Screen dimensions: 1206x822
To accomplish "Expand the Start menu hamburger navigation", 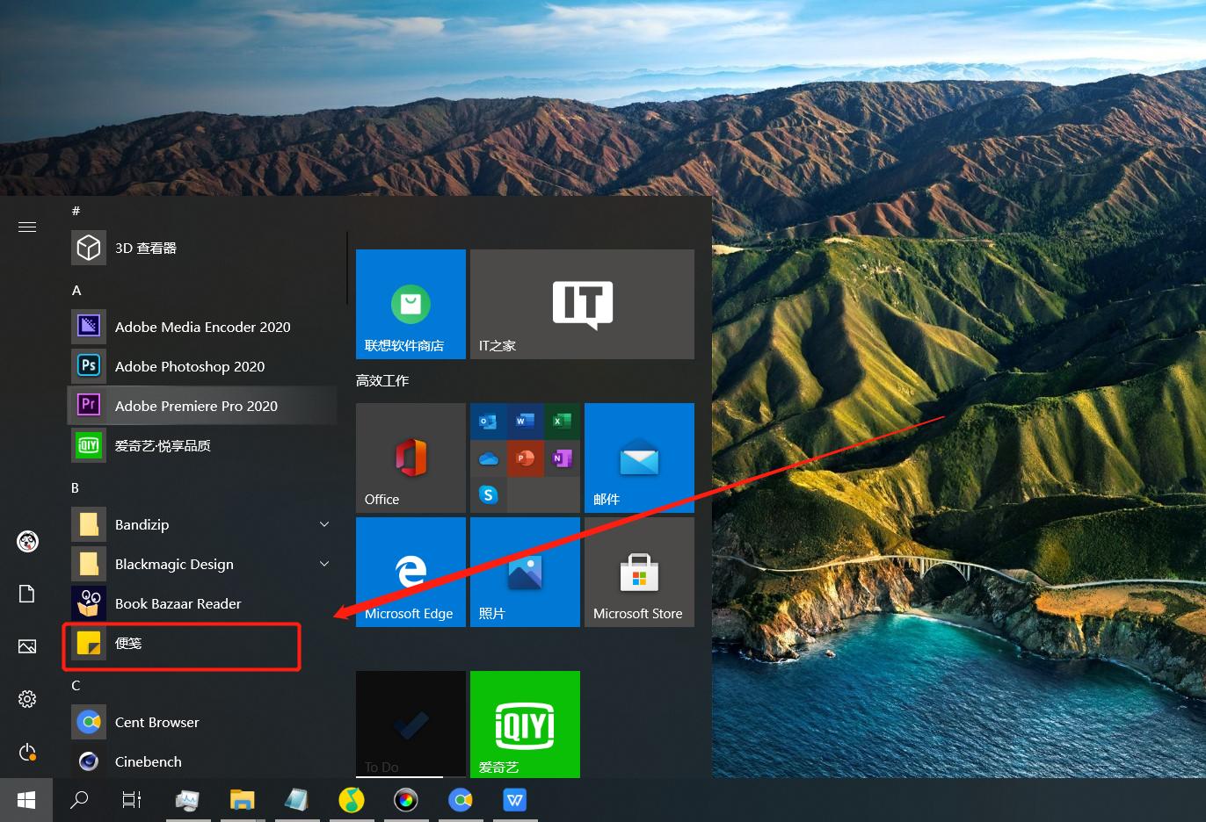I will (27, 227).
